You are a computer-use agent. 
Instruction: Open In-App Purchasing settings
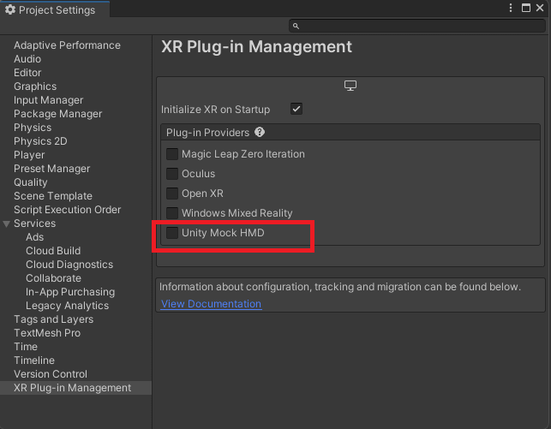70,292
